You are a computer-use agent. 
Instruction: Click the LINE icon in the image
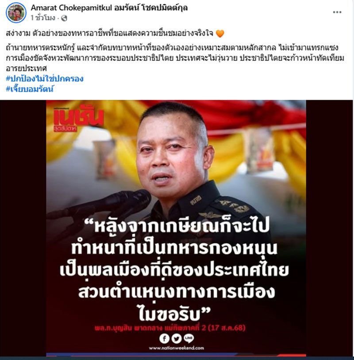[189, 338]
